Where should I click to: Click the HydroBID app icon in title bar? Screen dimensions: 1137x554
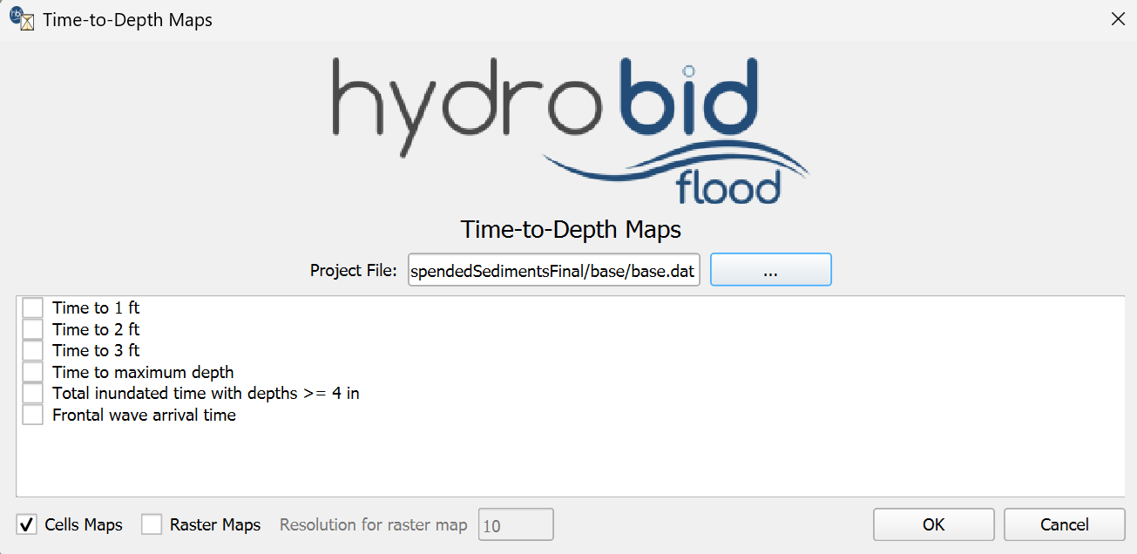21,19
